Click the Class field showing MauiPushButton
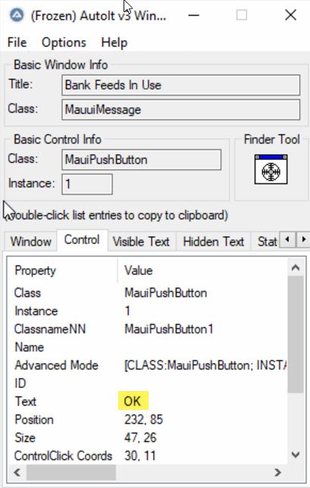 [141, 160]
